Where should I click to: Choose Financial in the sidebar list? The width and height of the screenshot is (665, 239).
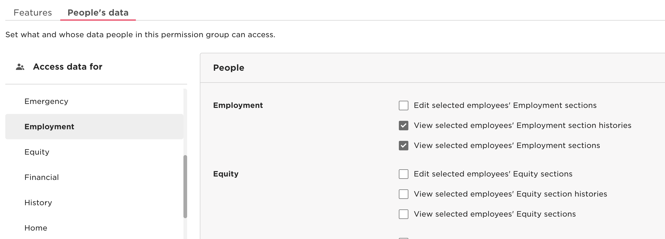pos(94,177)
